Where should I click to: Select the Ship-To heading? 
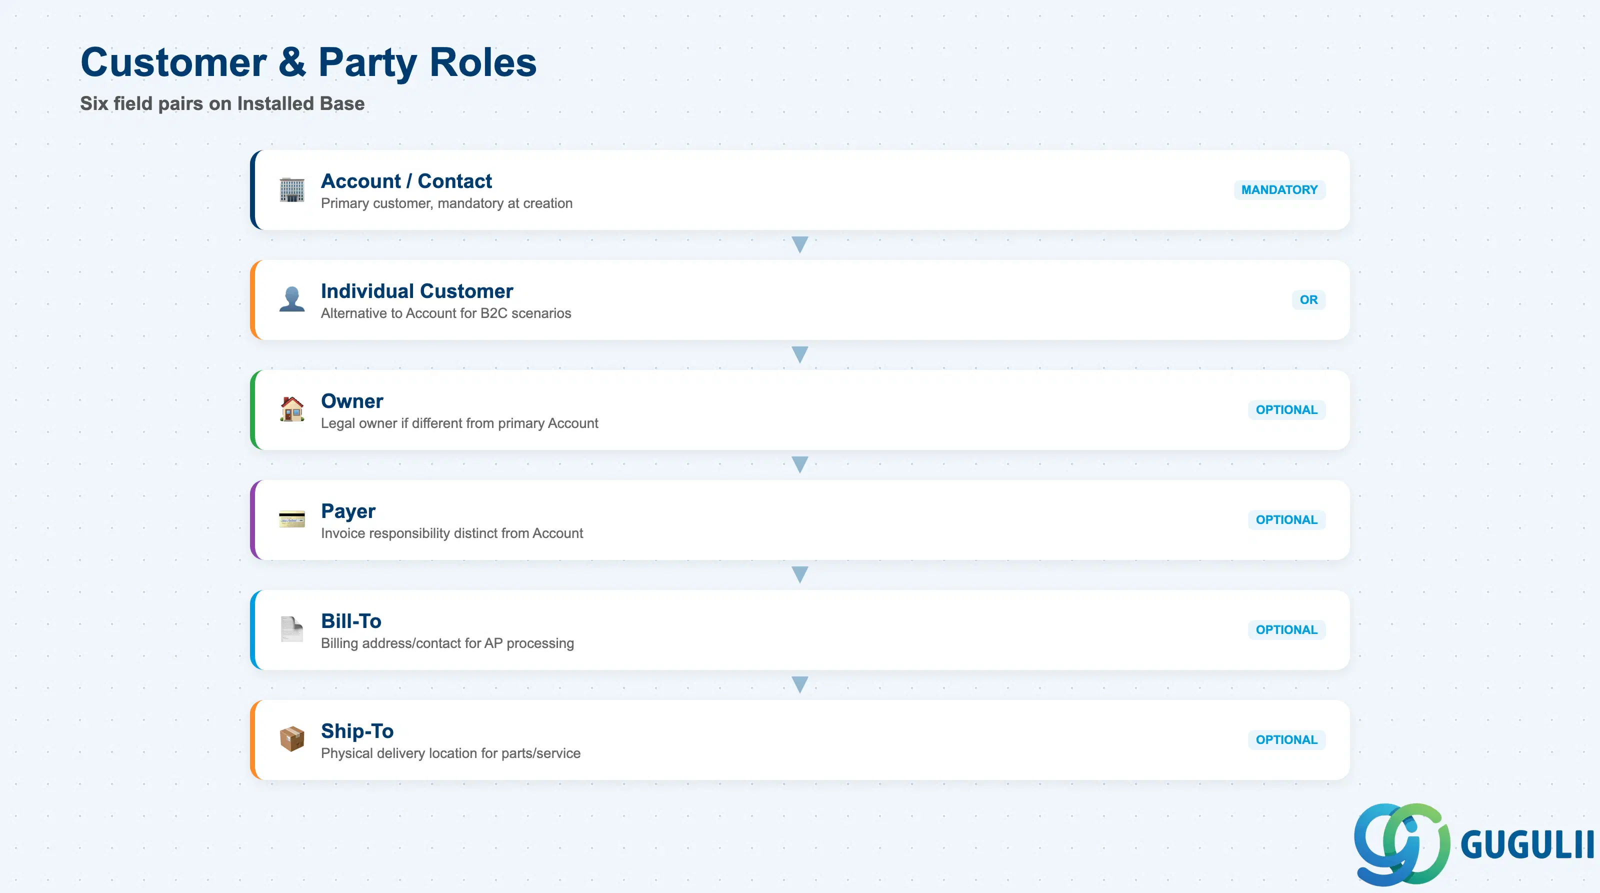click(x=357, y=731)
